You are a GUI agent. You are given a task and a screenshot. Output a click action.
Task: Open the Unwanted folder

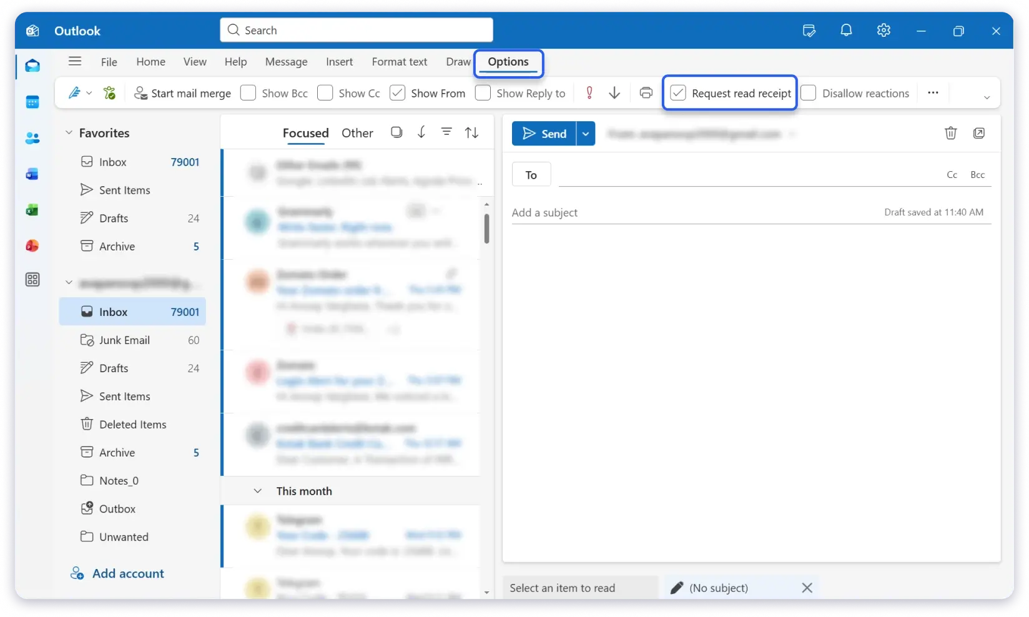click(132, 536)
